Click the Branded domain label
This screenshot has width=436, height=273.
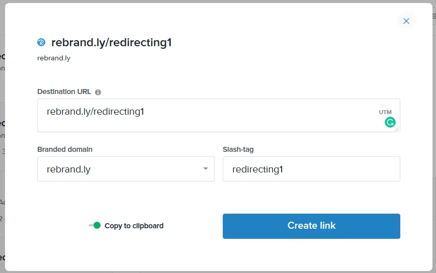point(65,149)
